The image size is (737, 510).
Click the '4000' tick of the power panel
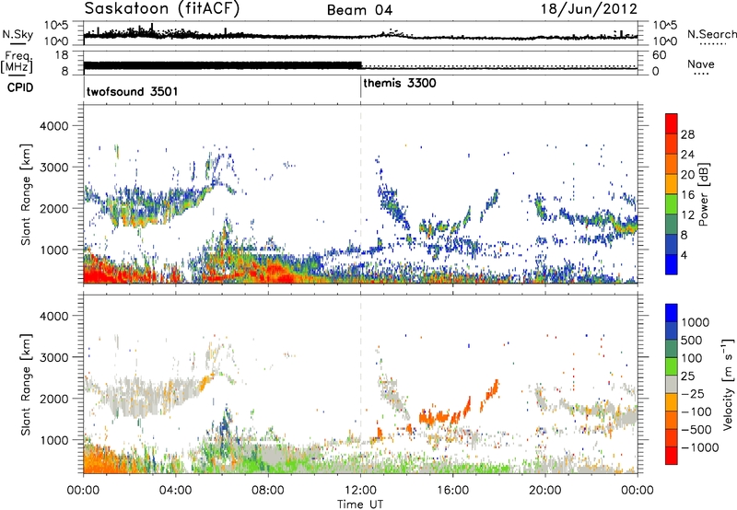pos(53,126)
